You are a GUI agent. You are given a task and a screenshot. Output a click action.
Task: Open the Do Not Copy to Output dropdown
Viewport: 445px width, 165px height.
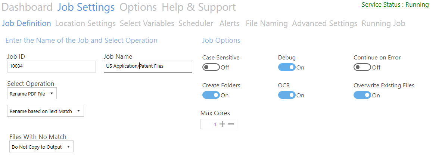coord(41,147)
